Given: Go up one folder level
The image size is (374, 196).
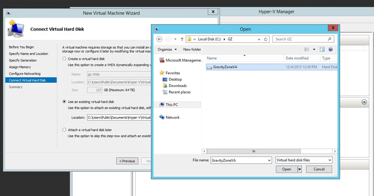Looking at the screenshot, I should [x=182, y=39].
